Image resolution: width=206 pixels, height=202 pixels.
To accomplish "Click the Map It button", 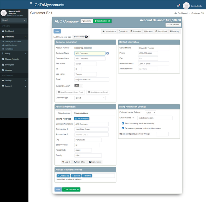I will tap(66, 162).
